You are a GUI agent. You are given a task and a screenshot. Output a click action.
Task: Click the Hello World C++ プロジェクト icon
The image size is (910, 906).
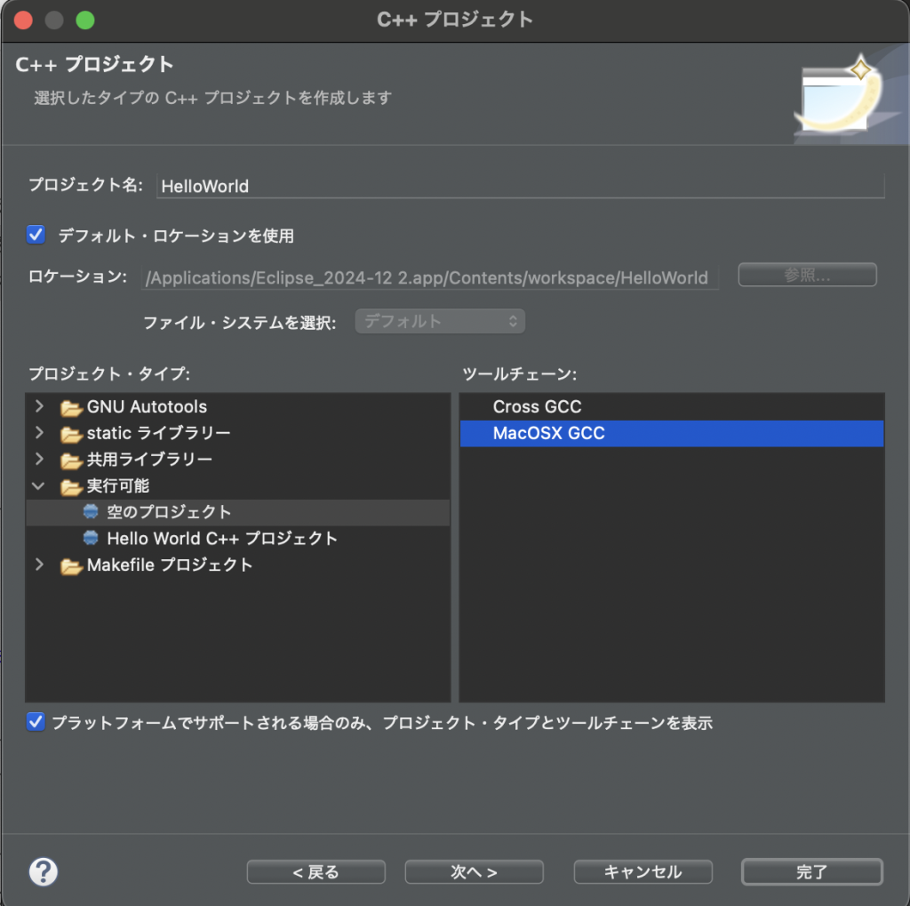[x=91, y=539]
